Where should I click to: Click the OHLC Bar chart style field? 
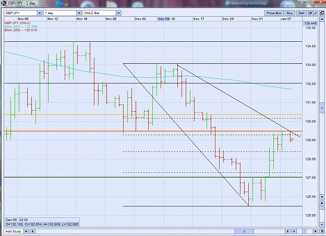(100, 13)
